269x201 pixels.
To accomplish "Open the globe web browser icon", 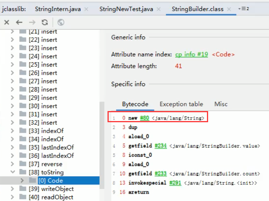I will pyautogui.click(x=61, y=22).
